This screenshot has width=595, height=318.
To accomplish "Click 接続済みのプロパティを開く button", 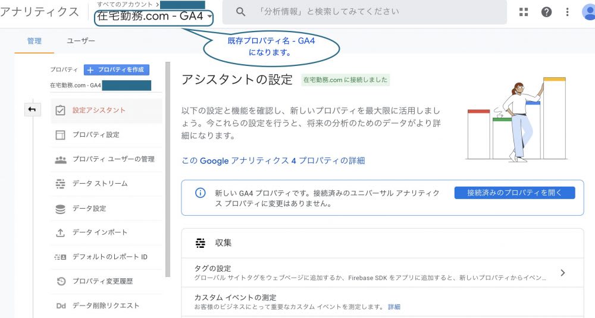I will pyautogui.click(x=515, y=193).
